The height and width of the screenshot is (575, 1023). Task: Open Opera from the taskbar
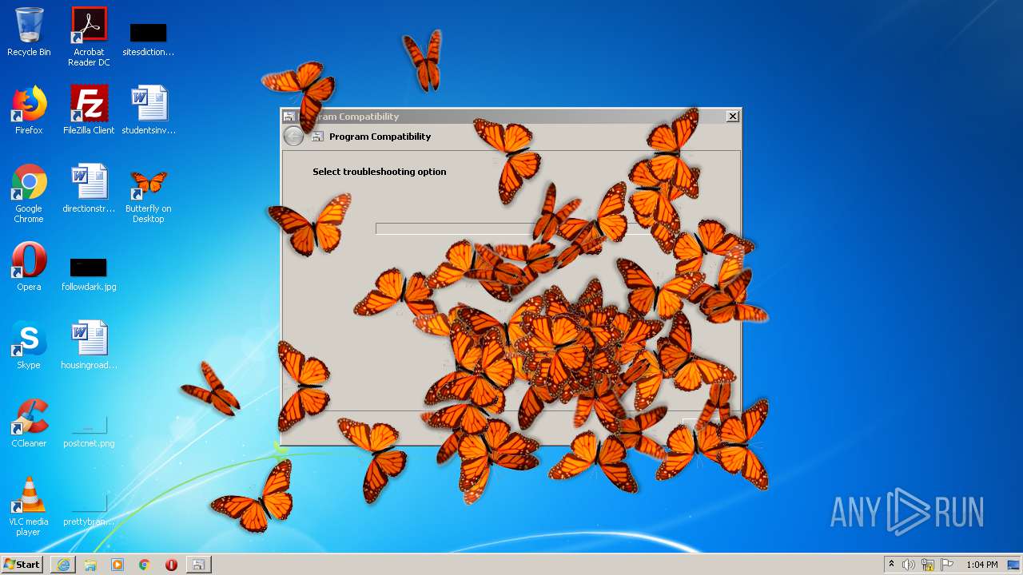[171, 565]
